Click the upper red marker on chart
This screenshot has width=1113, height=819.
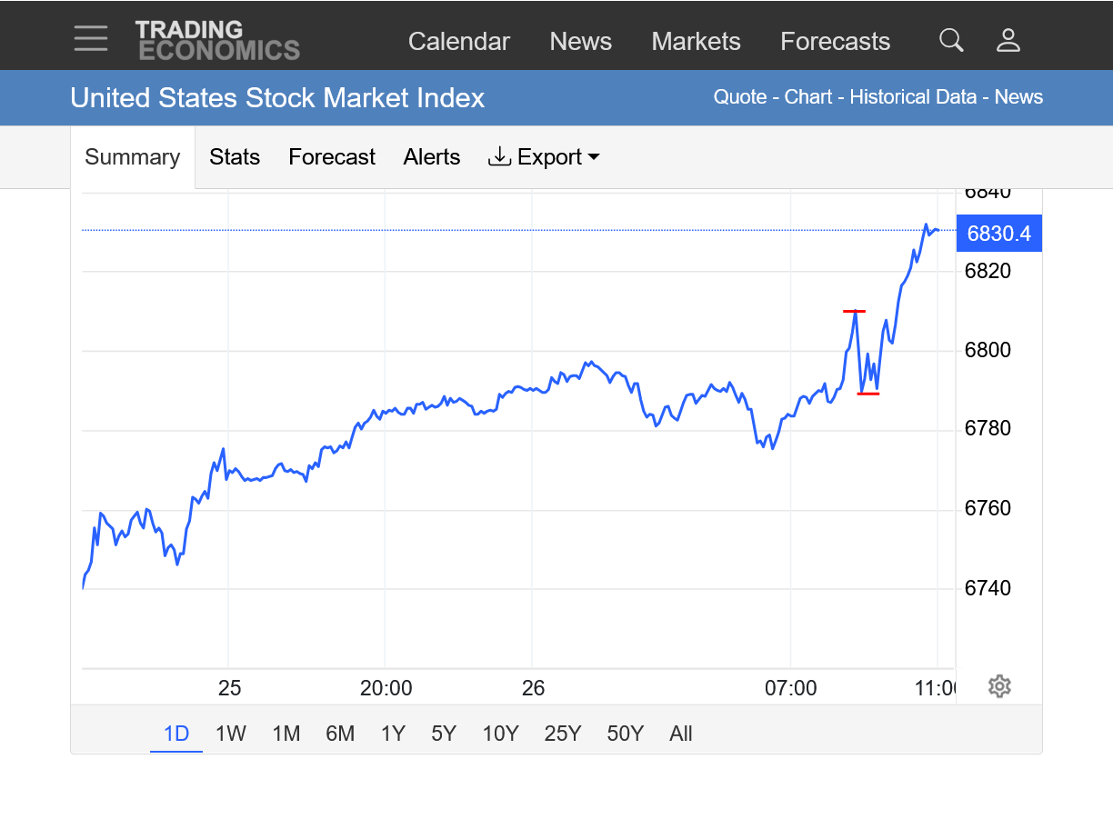(x=854, y=312)
